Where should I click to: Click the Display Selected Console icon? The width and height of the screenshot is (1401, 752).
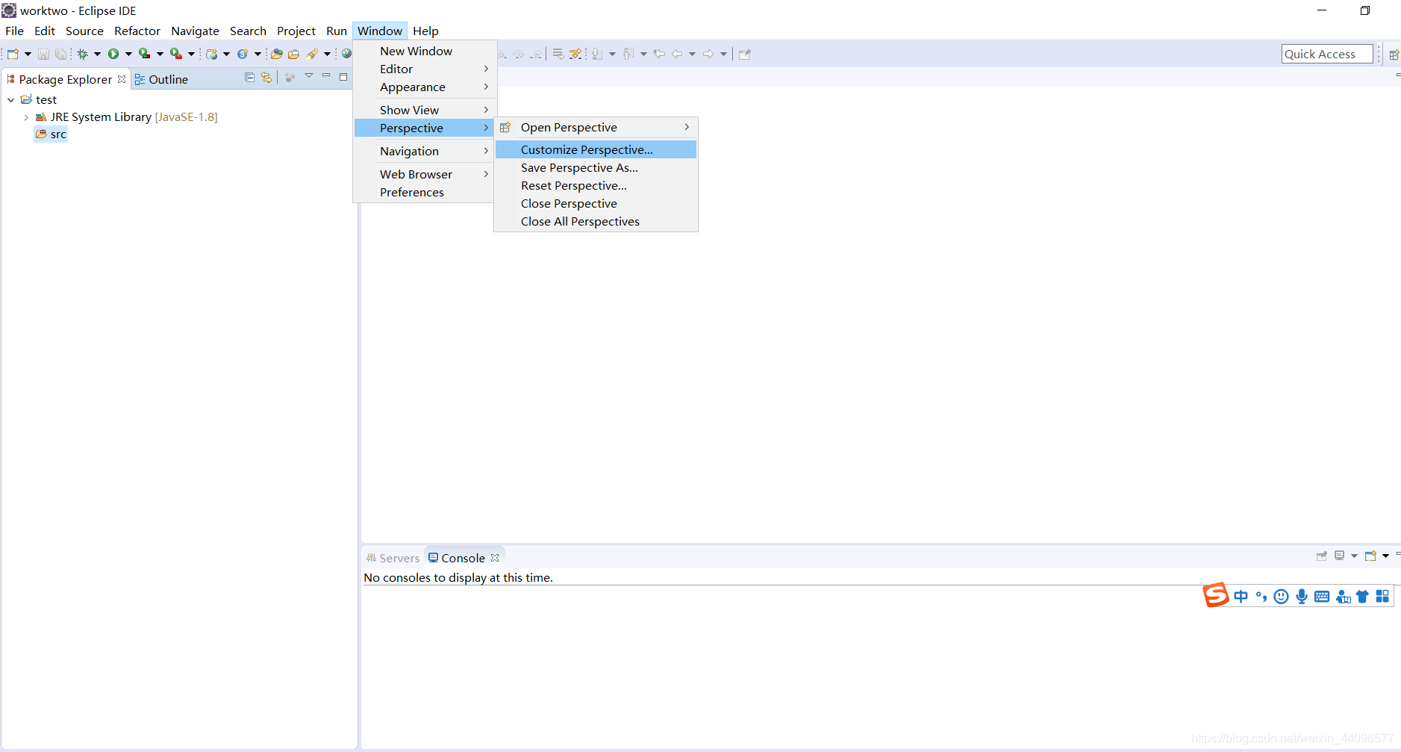[1340, 556]
